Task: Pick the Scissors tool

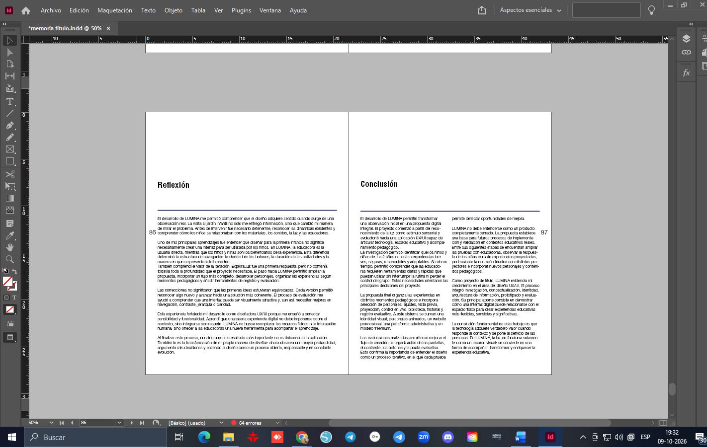Action: coord(10,174)
